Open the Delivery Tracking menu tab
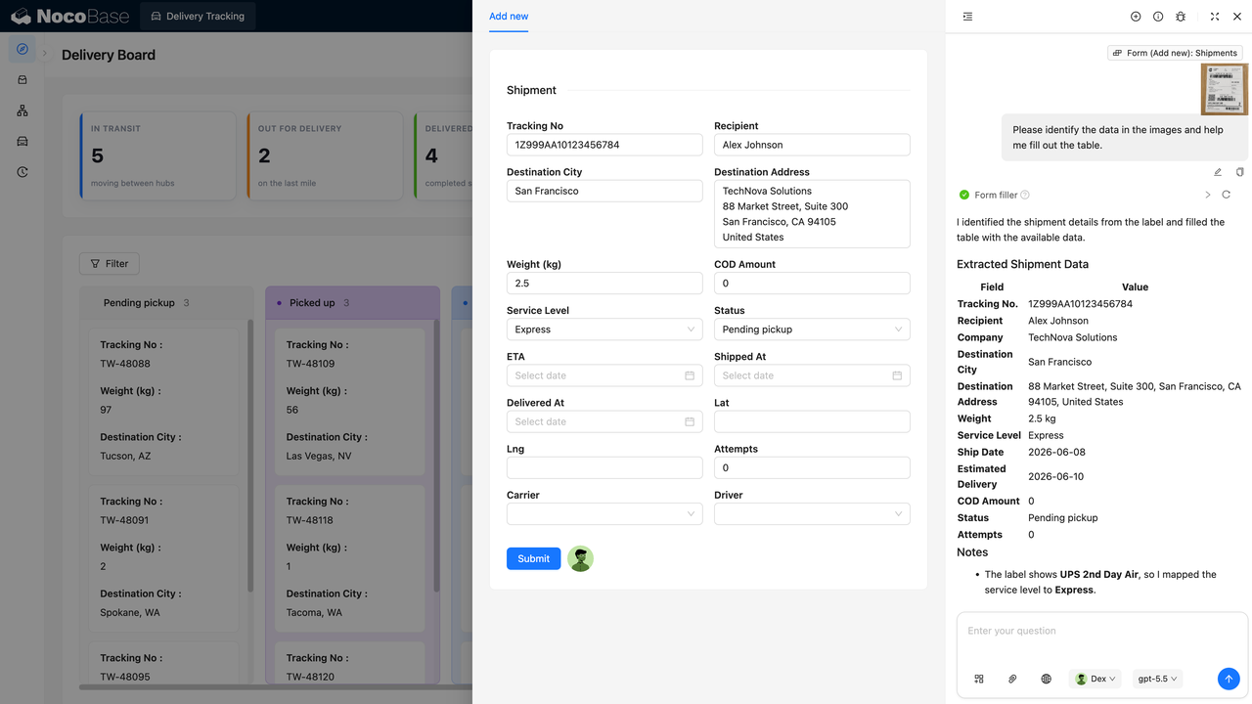1252x704 pixels. [x=198, y=17]
